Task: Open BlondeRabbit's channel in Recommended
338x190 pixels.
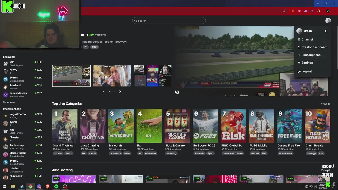Action: click(x=22, y=154)
